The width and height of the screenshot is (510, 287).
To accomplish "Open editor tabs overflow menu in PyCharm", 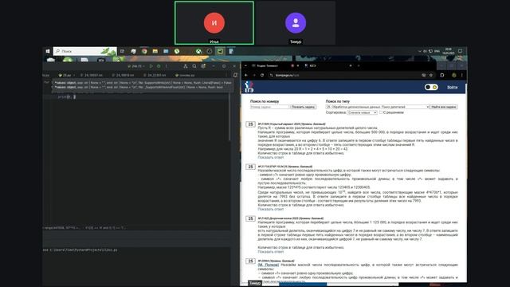I will (226, 75).
